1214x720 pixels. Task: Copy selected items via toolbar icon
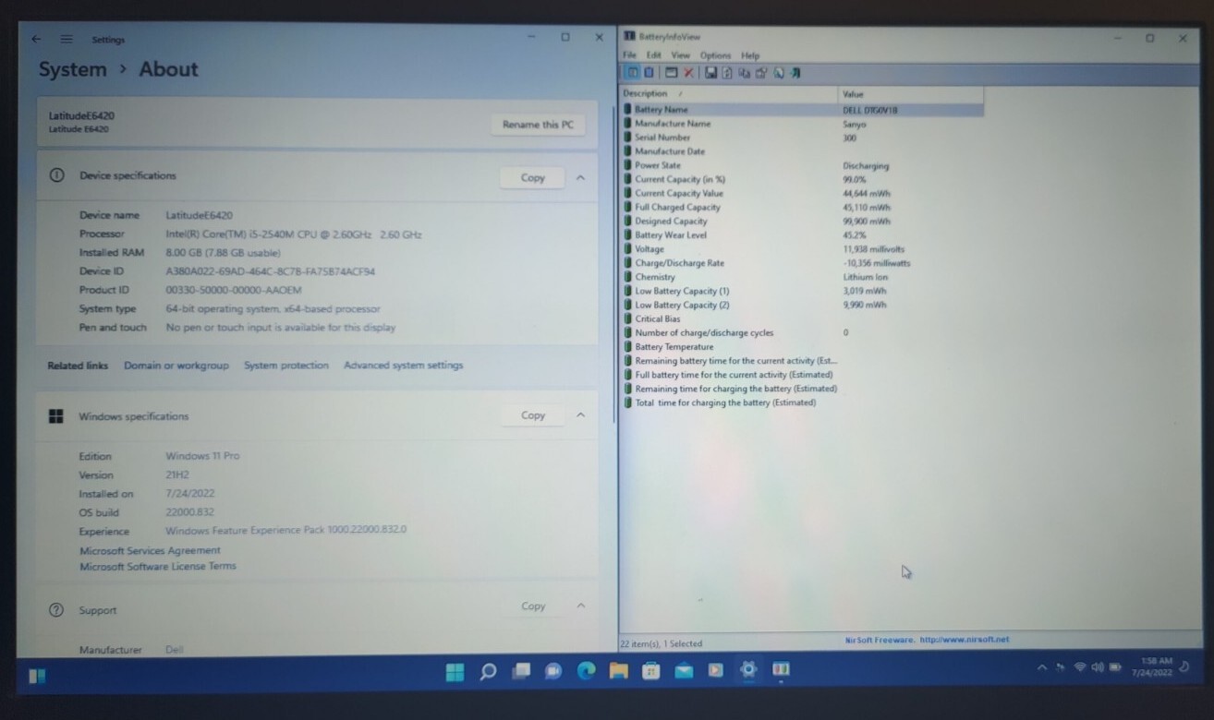coord(745,72)
